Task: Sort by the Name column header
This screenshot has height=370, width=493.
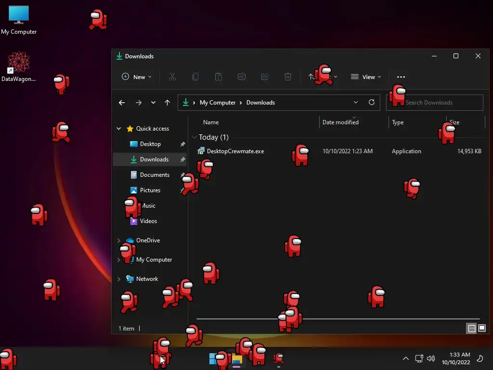Action: click(211, 122)
